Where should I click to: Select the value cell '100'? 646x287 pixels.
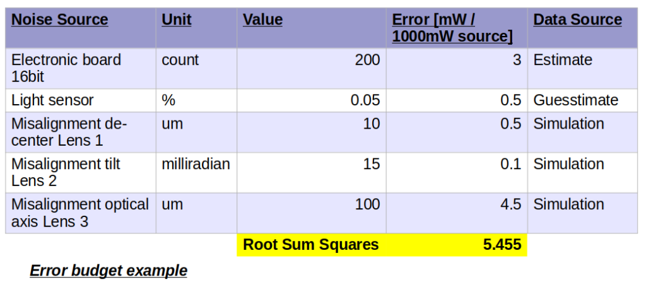(x=312, y=213)
